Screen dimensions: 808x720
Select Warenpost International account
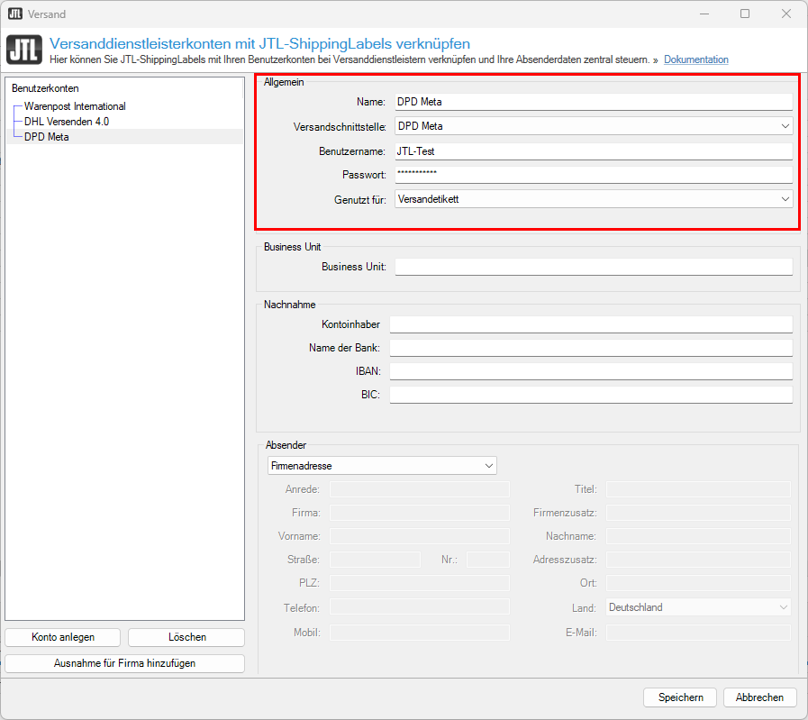tap(75, 106)
